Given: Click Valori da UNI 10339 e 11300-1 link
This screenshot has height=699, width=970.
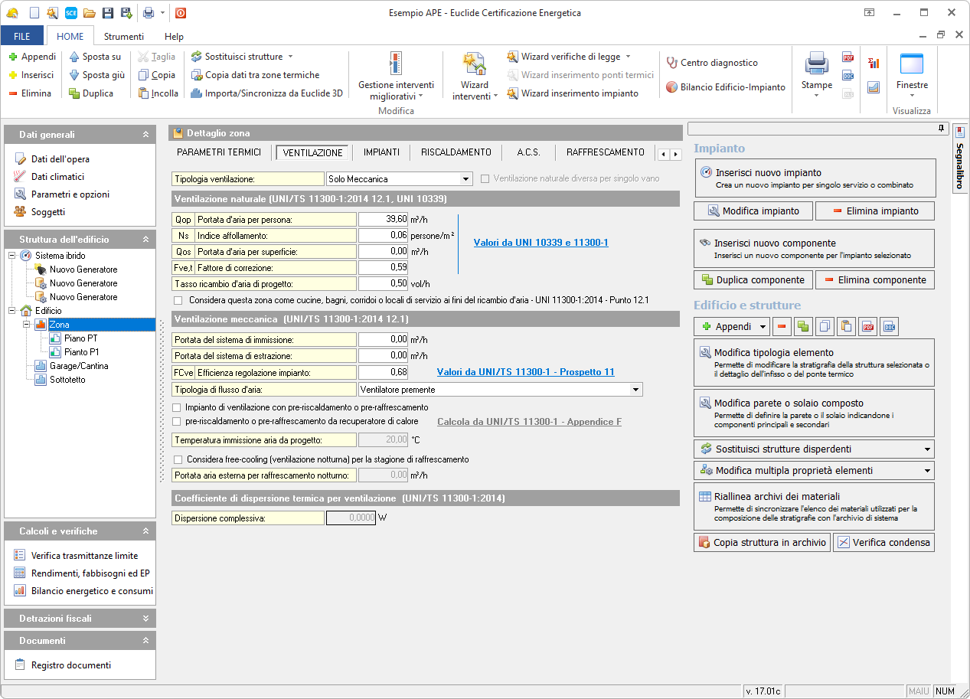Looking at the screenshot, I should (x=541, y=243).
